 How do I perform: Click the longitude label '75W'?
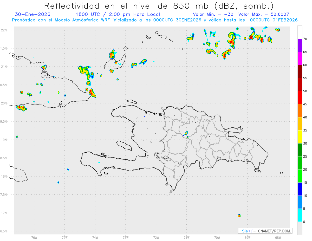(x=65, y=237)
